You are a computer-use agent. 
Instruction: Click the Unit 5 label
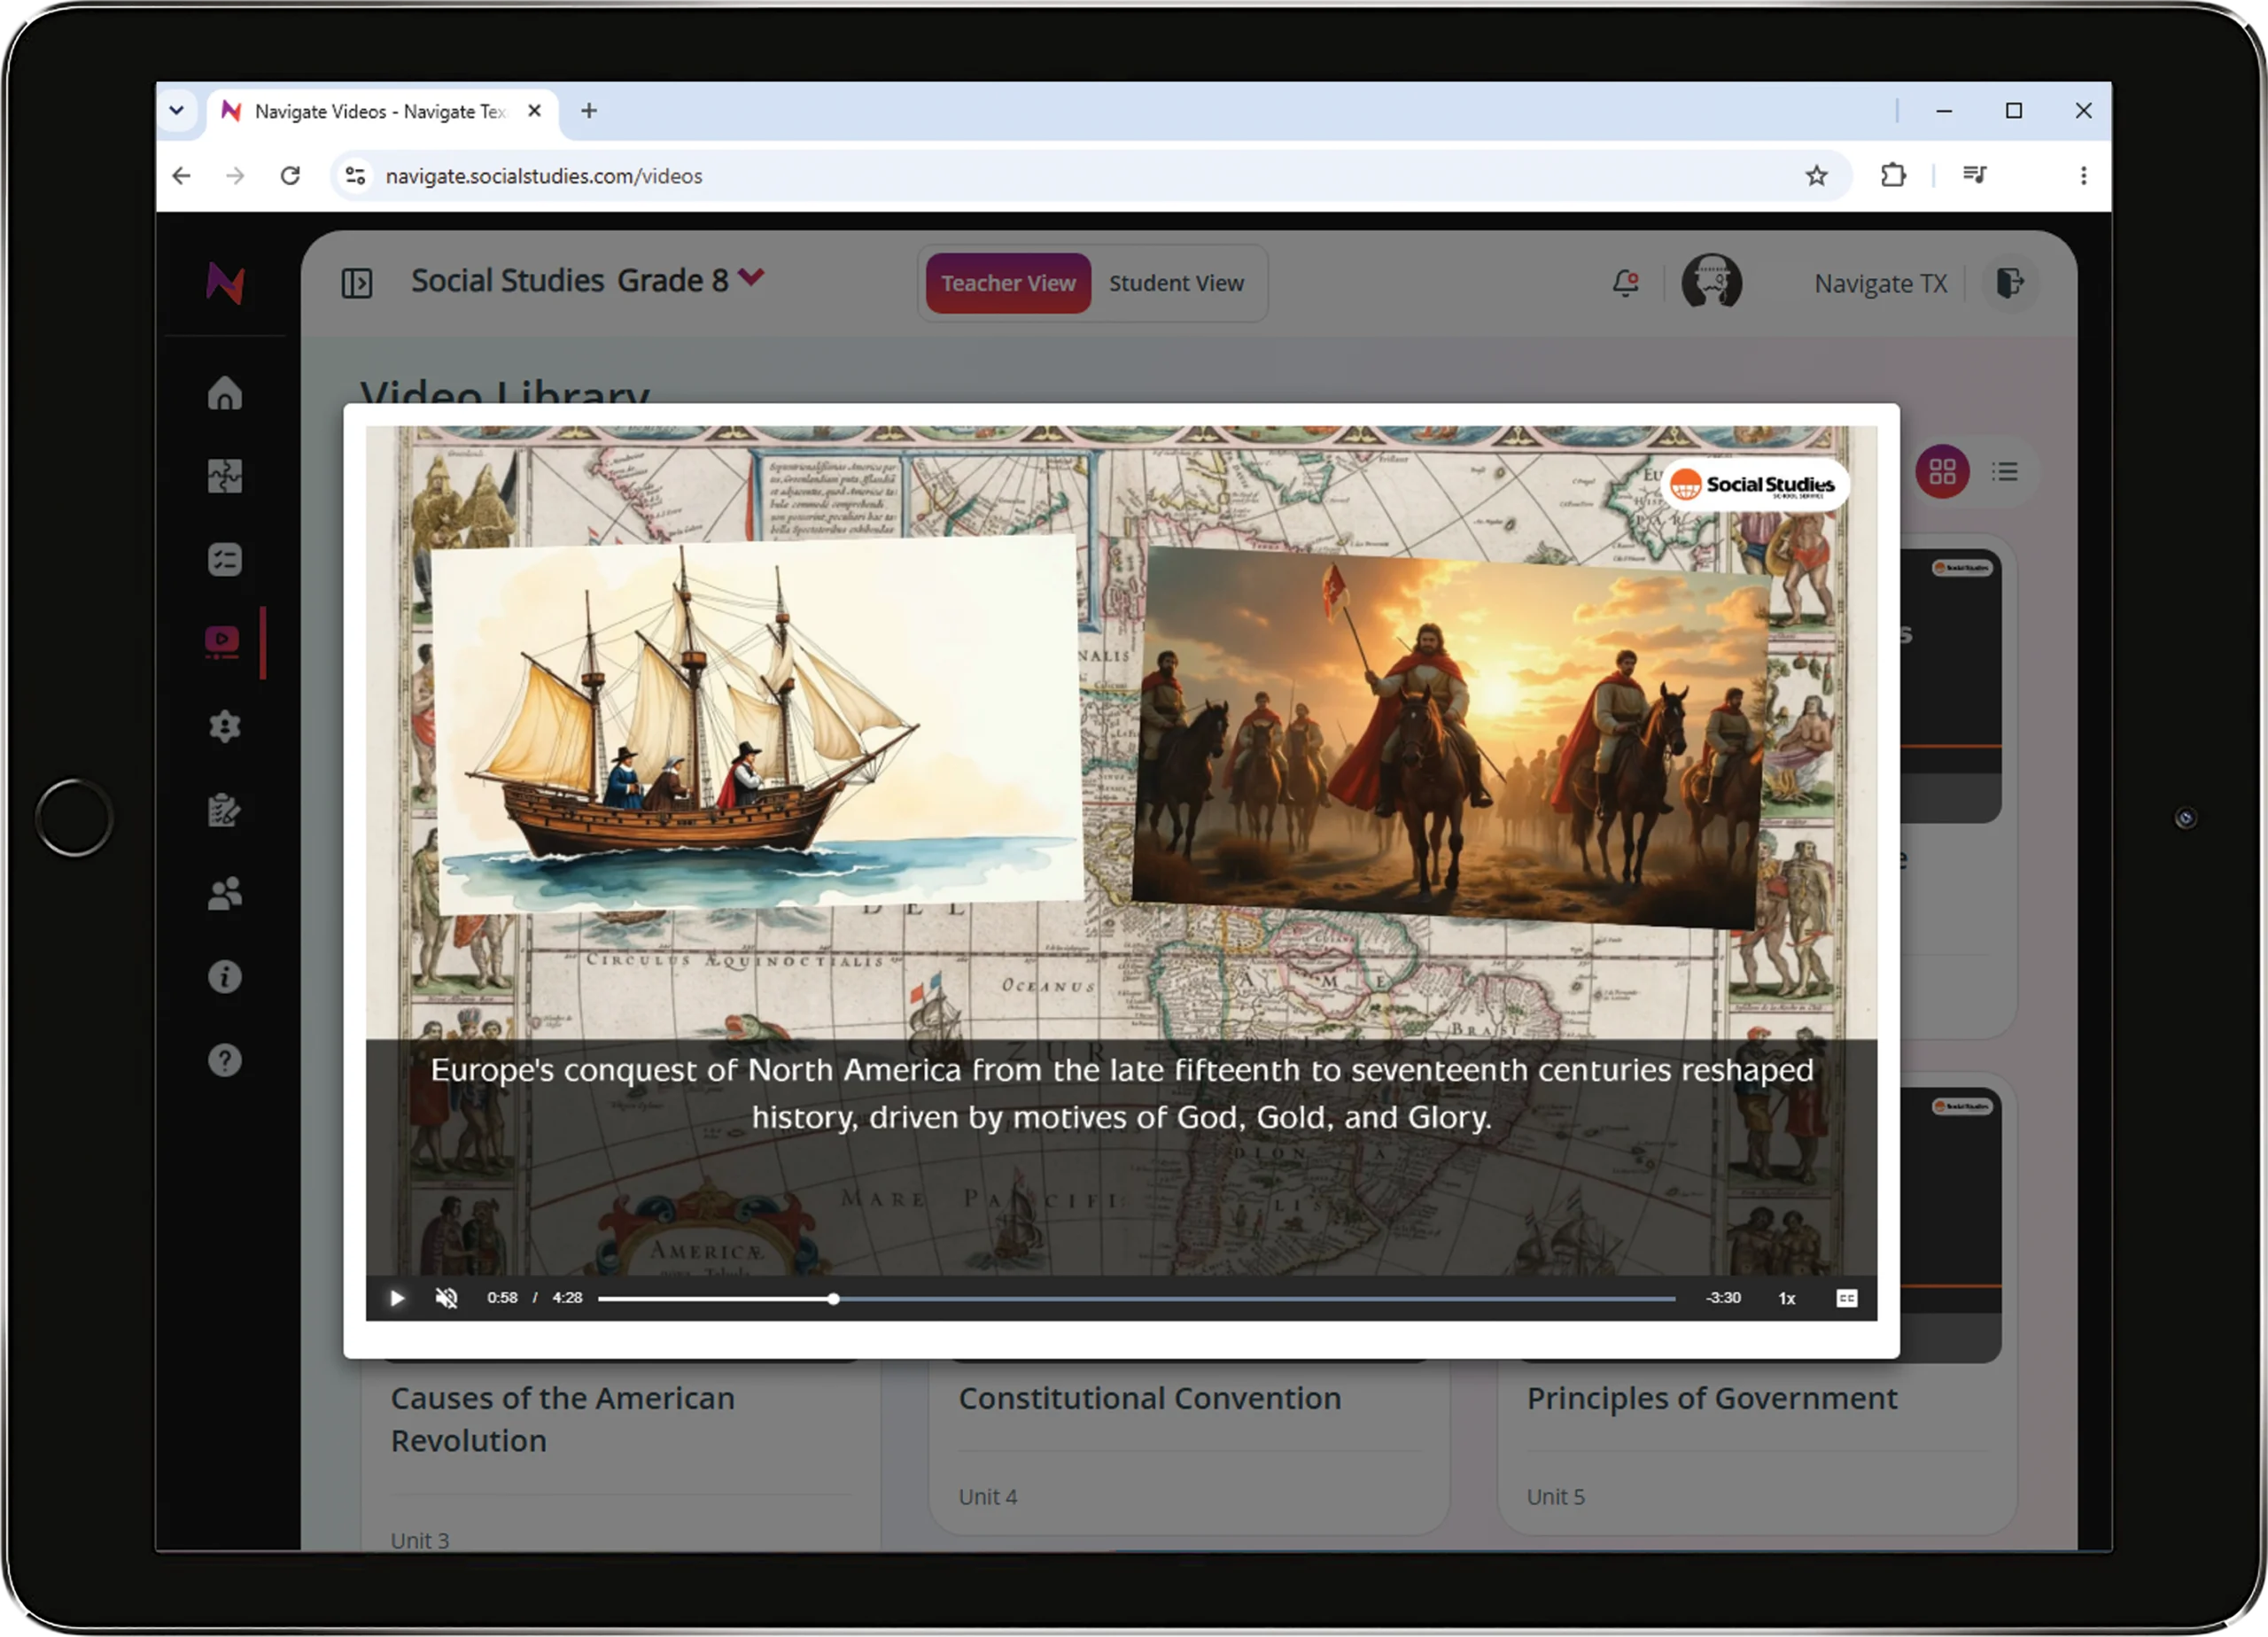pos(1555,1497)
